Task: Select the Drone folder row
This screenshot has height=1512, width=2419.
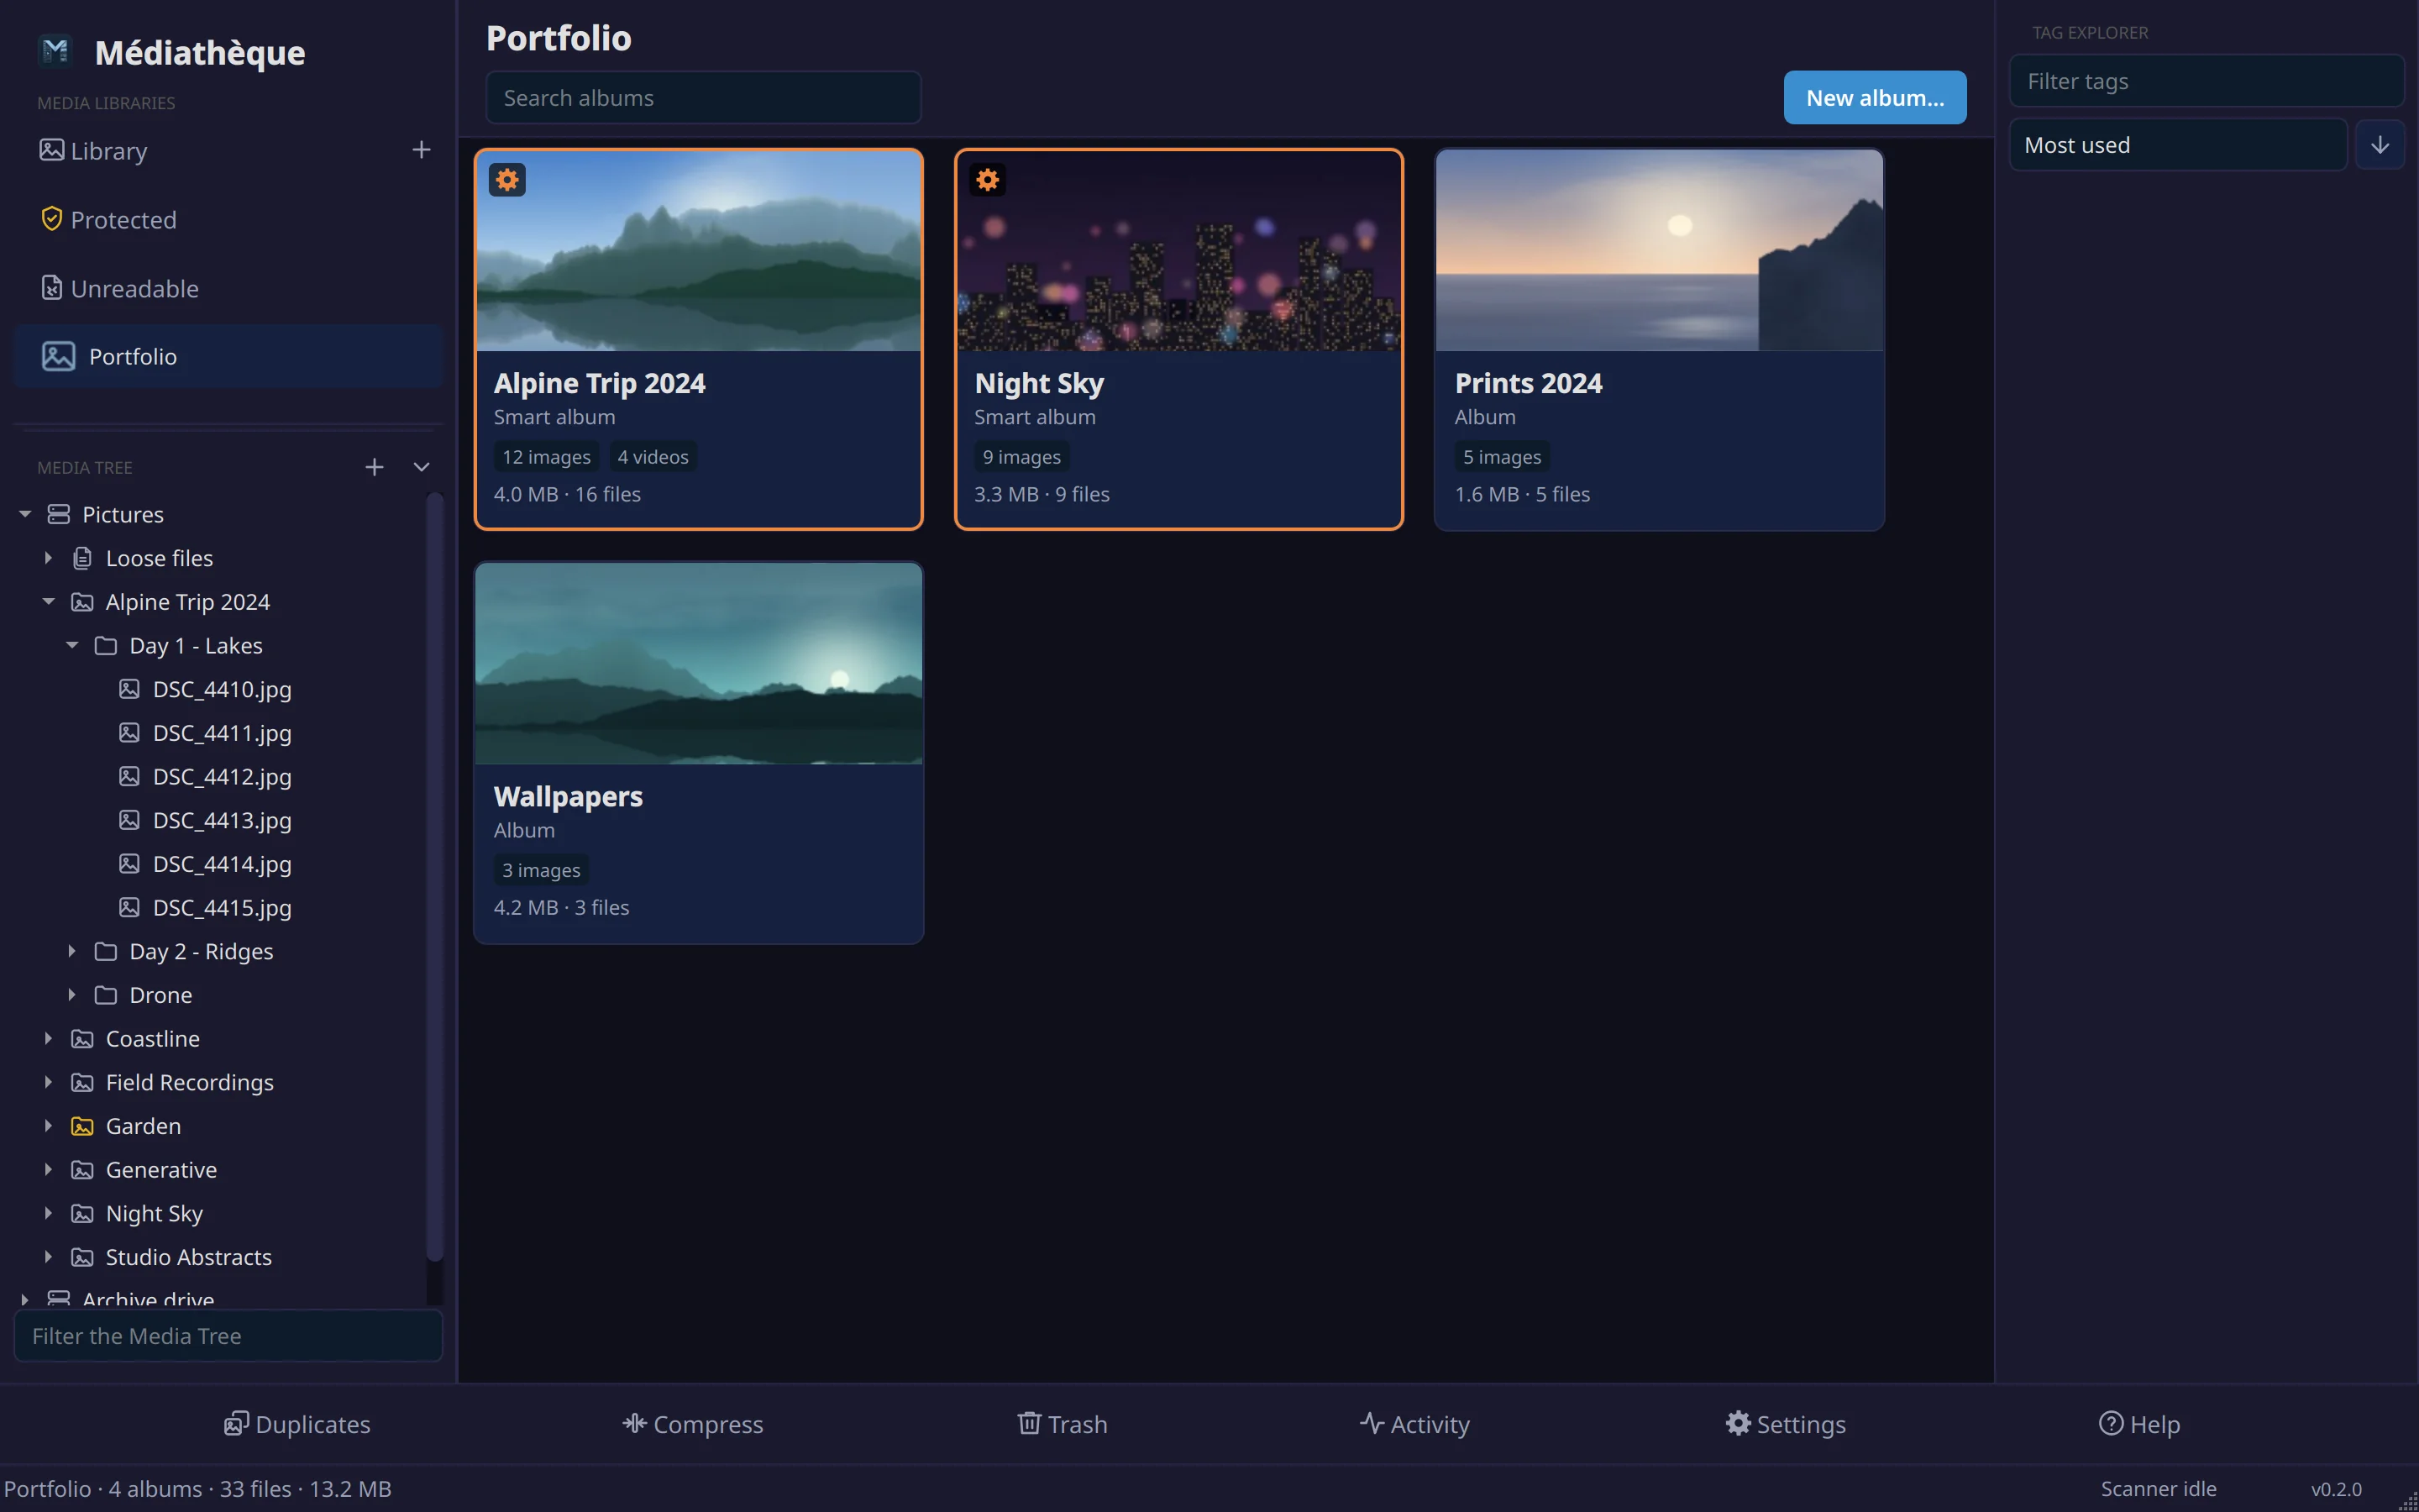Action: click(220, 995)
